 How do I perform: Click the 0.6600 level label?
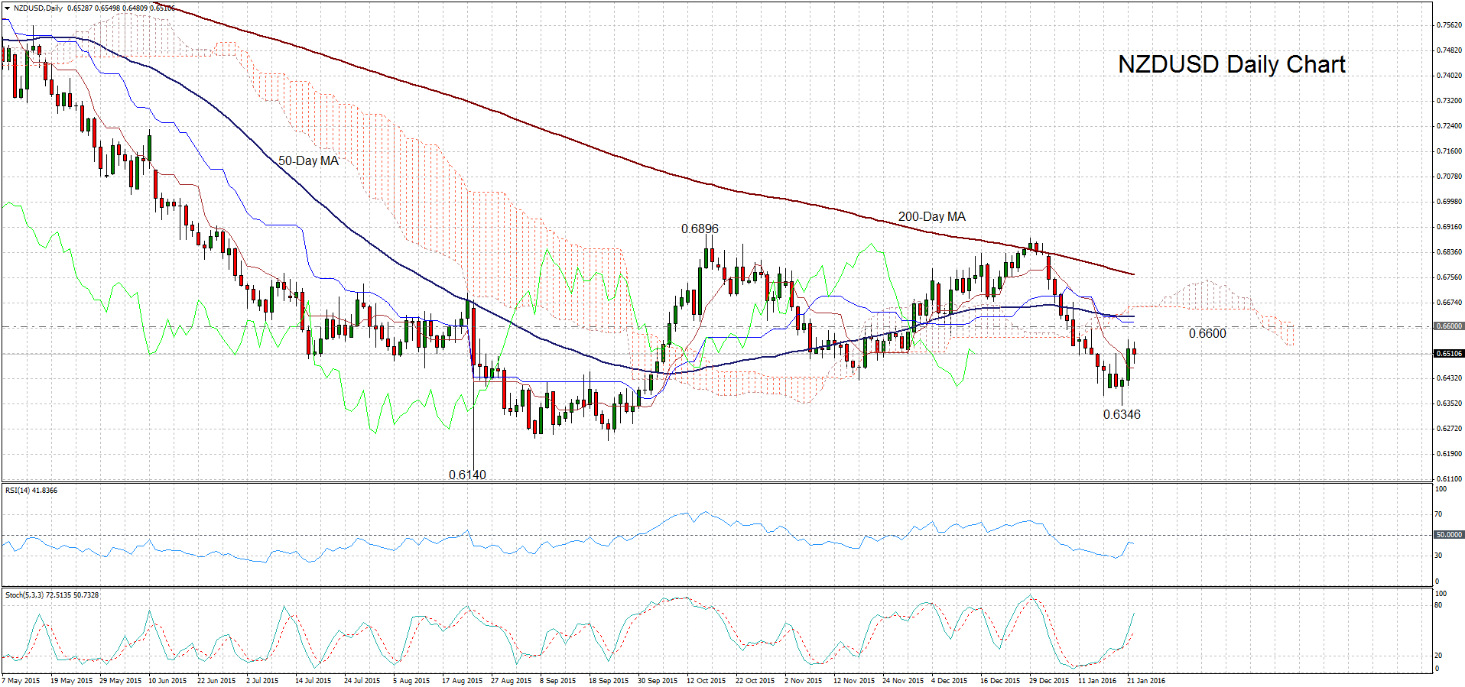tap(1207, 333)
